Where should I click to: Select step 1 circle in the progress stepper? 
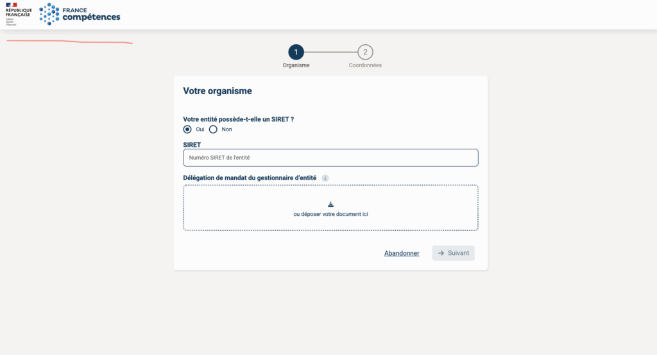coord(296,53)
